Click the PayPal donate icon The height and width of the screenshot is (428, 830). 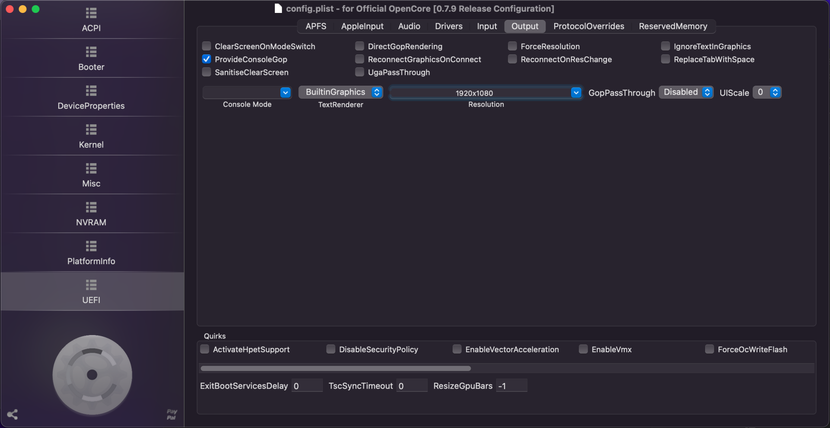(x=172, y=414)
